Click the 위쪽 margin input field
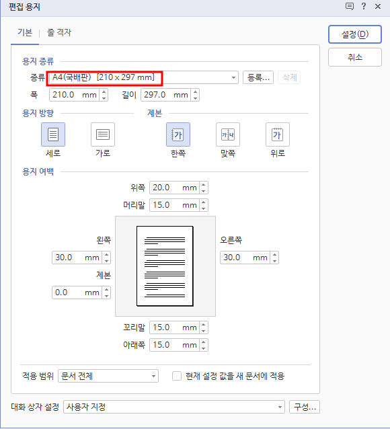The width and height of the screenshot is (390, 429). tap(174, 188)
